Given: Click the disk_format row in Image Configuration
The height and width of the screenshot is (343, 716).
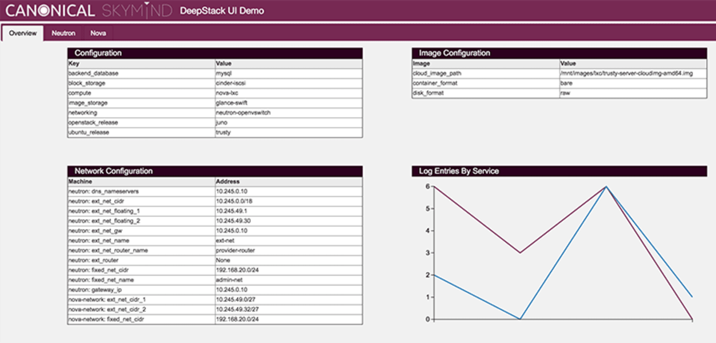Looking at the screenshot, I should click(559, 93).
